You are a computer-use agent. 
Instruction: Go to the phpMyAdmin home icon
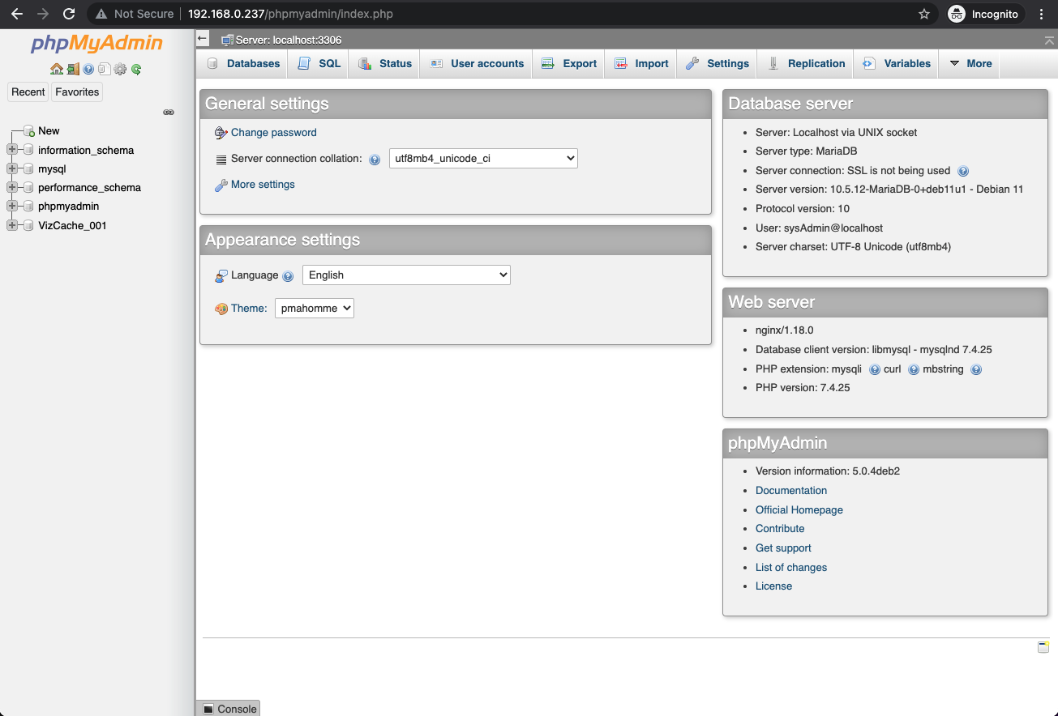[56, 70]
